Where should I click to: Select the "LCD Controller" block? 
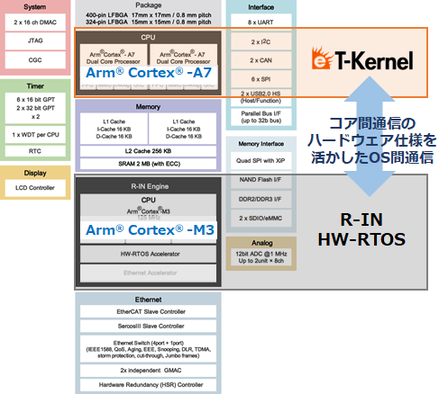[35, 188]
